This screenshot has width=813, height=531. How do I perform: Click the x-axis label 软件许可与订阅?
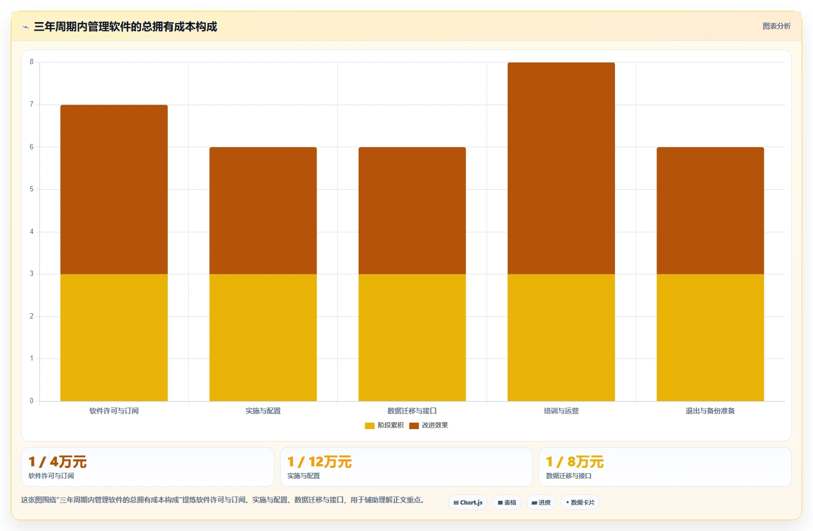coord(114,411)
